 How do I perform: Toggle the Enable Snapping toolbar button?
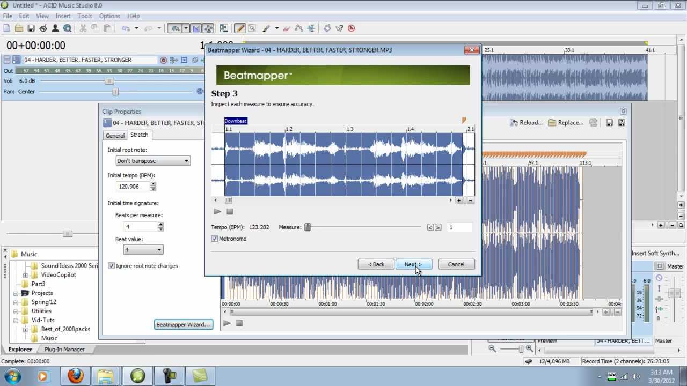[174, 28]
